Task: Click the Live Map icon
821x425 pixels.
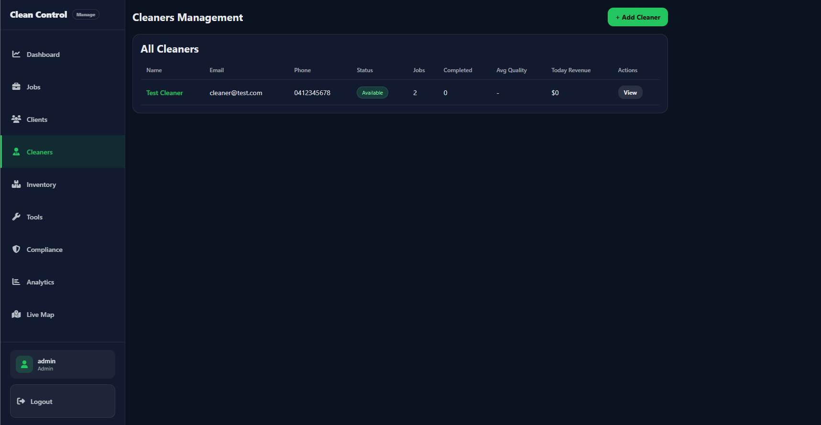Action: (16, 314)
